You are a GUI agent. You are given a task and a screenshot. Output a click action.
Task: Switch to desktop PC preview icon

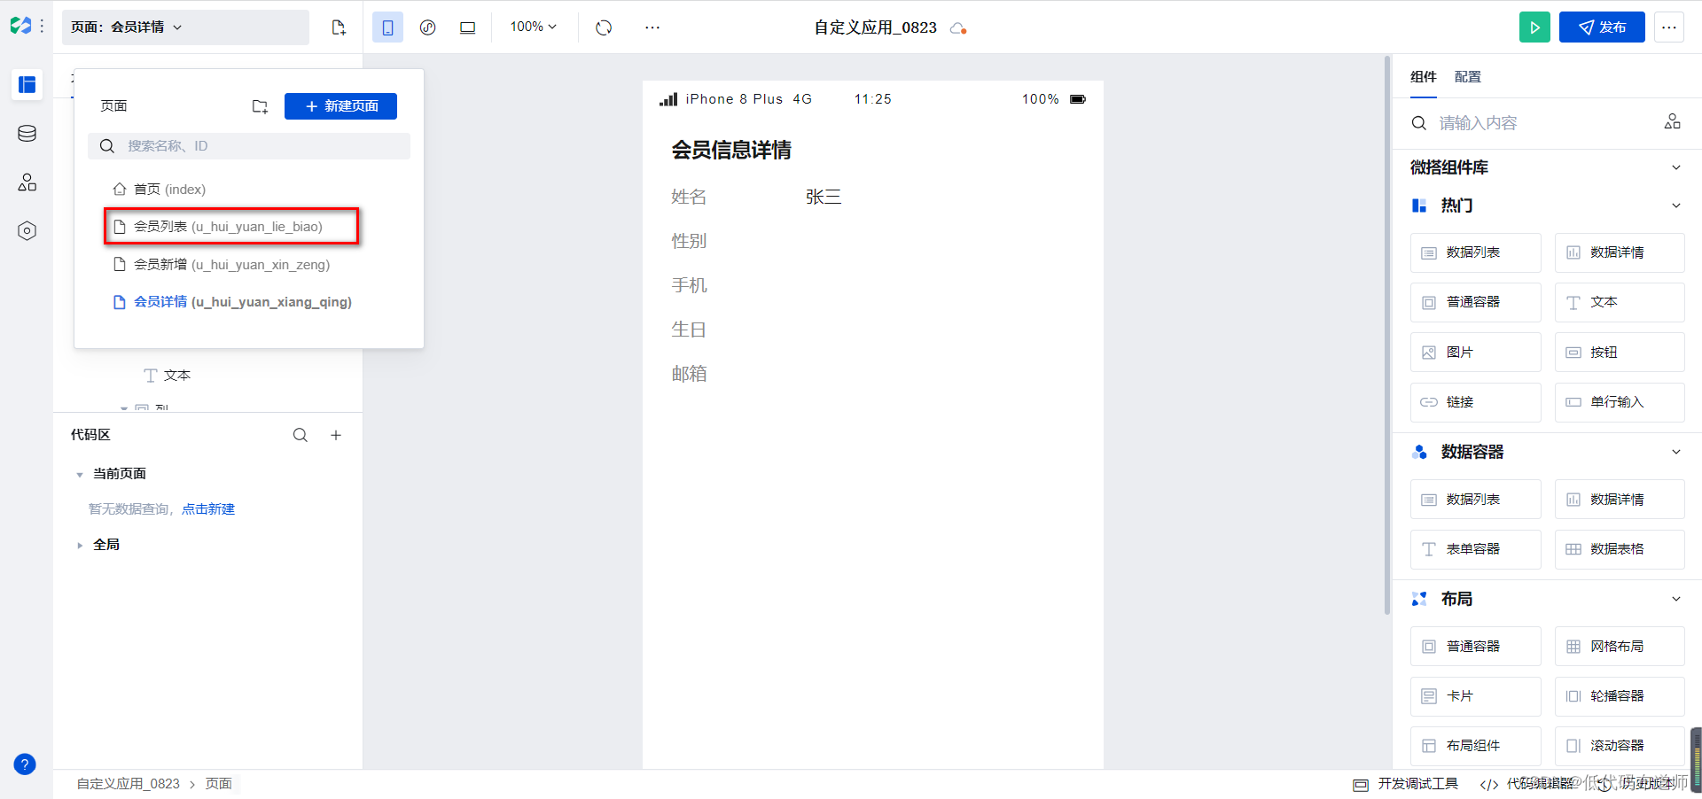click(467, 27)
